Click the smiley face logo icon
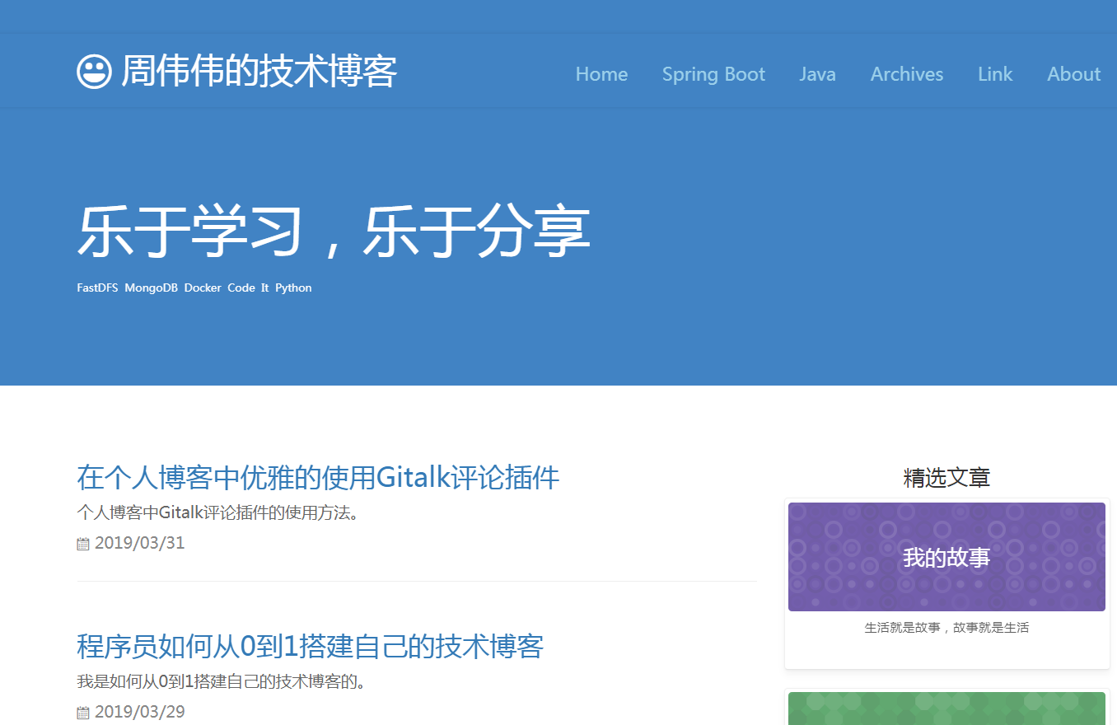The width and height of the screenshot is (1117, 725). [94, 72]
